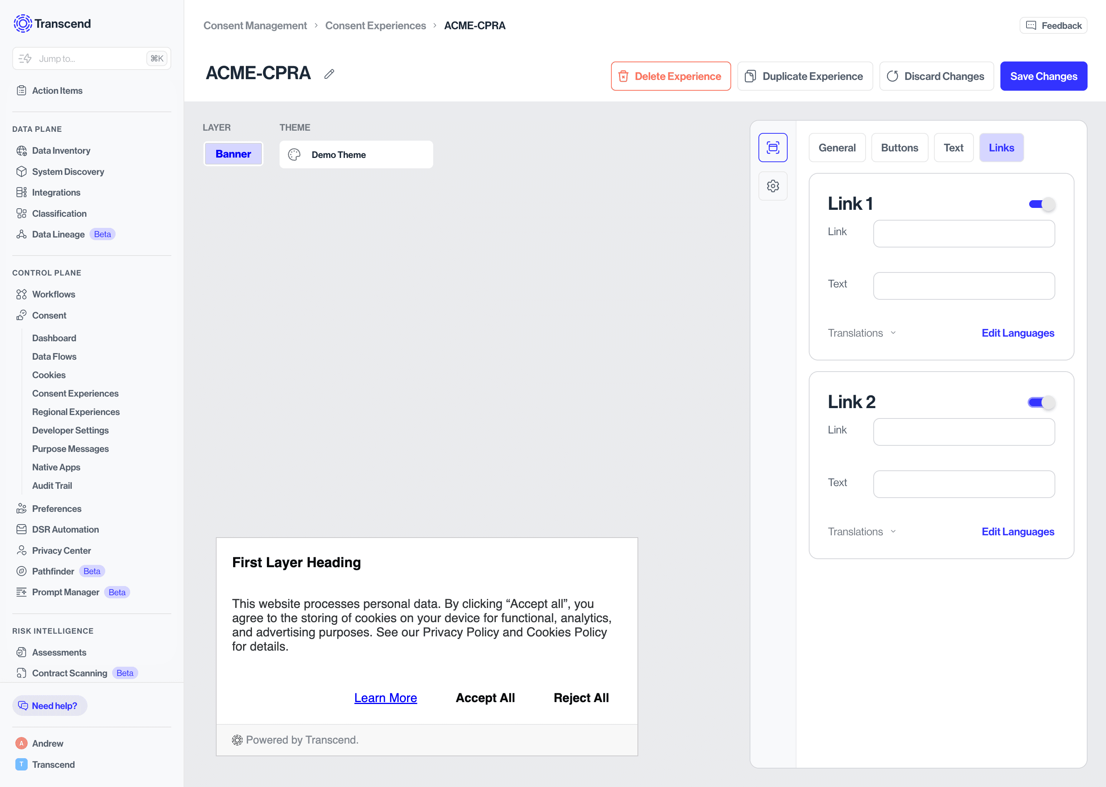Viewport: 1106px width, 787px height.
Task: Click the Consent Management breadcrumb
Action: tap(255, 25)
